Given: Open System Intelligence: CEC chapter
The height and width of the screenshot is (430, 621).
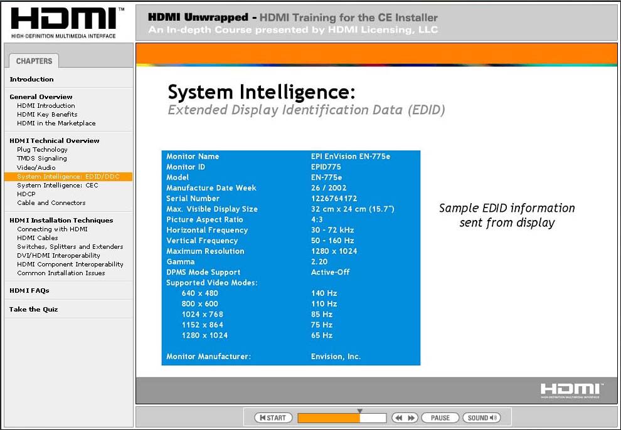Looking at the screenshot, I should click(58, 185).
